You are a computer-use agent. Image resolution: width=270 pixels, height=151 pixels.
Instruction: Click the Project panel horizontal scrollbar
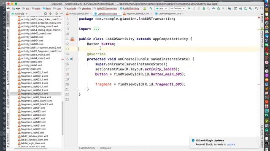(x=31, y=148)
